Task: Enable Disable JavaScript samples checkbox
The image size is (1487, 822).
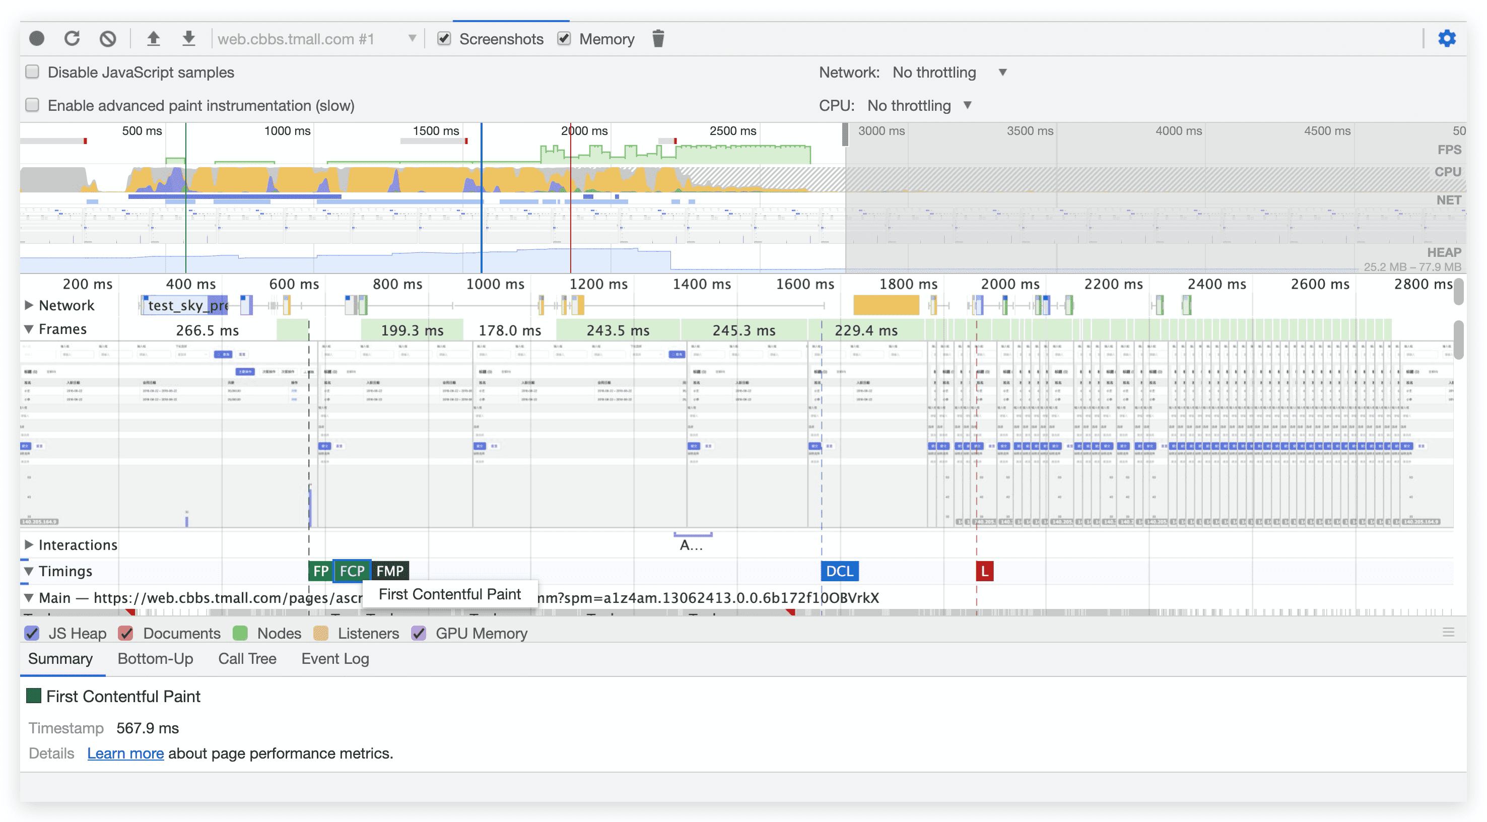Action: click(x=32, y=72)
